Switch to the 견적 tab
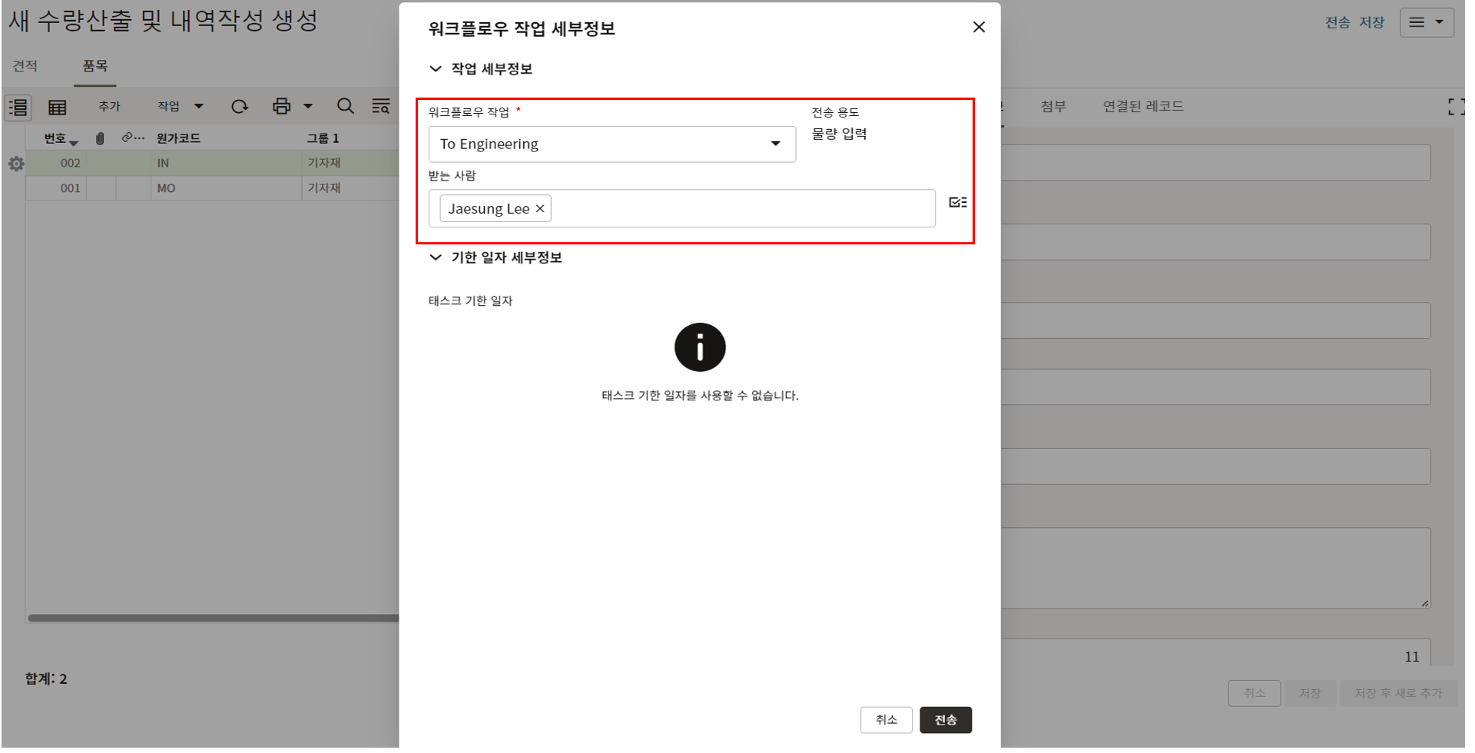 [25, 66]
